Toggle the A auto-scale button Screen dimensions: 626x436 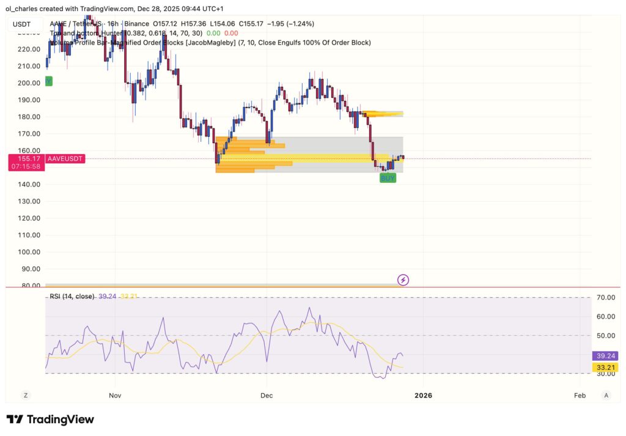pos(606,396)
